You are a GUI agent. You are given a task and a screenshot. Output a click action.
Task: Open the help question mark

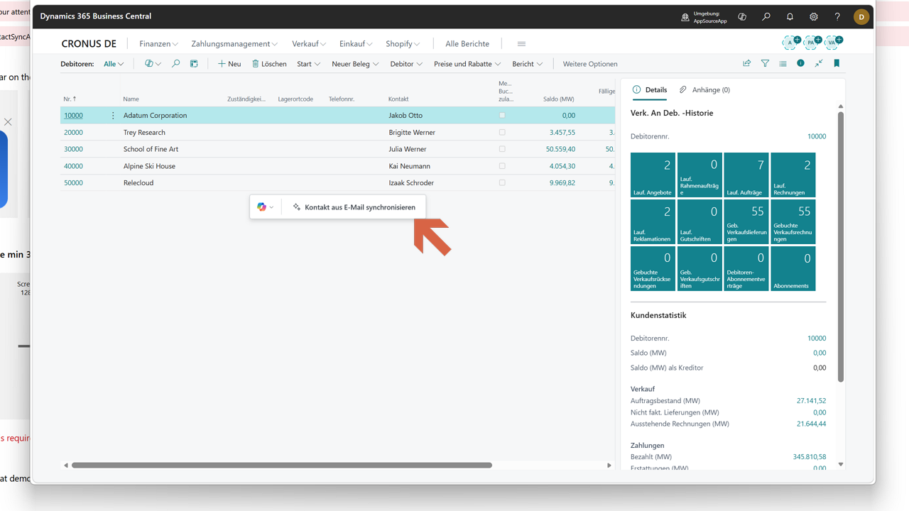837,16
